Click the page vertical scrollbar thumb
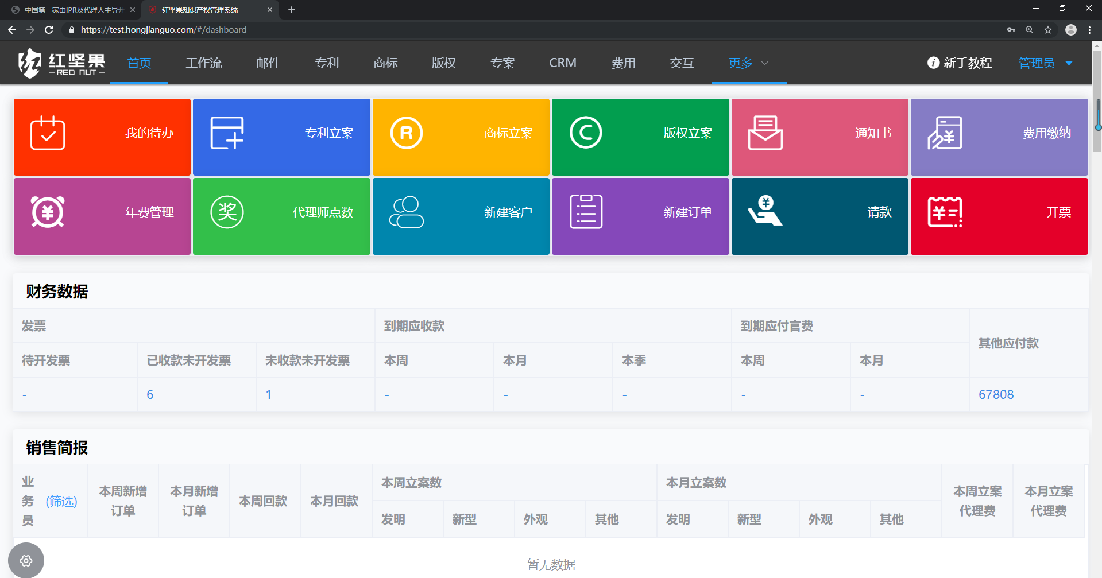The image size is (1102, 578). coord(1097,115)
